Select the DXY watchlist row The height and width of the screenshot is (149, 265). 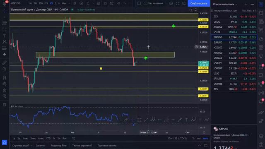coord(234,17)
